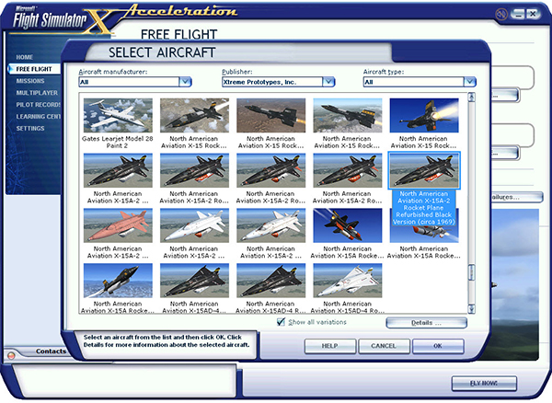Open LEARNING CENTER in the sidebar
Screen dimensions: 552x403
[38, 117]
